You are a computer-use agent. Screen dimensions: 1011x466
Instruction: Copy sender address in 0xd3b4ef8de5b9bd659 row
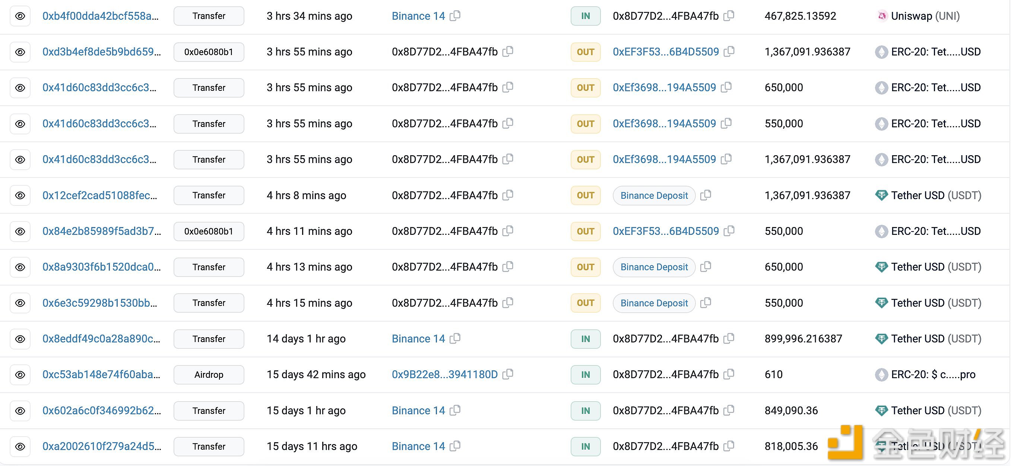pos(508,51)
